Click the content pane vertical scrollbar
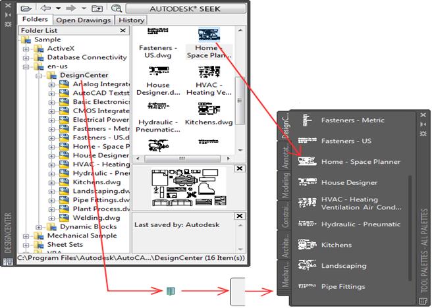Image resolution: width=432 pixels, height=308 pixels. [240, 101]
